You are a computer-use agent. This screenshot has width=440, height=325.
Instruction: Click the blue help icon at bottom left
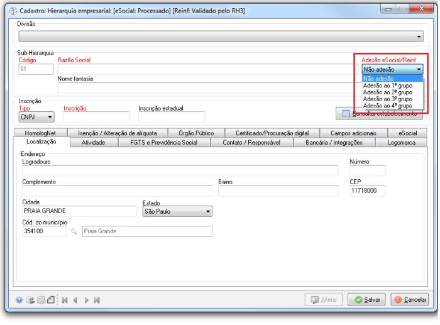20,300
